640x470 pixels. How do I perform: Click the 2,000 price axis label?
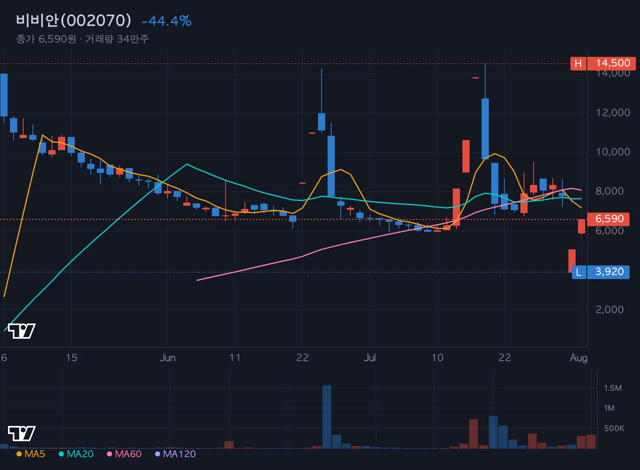(x=610, y=309)
